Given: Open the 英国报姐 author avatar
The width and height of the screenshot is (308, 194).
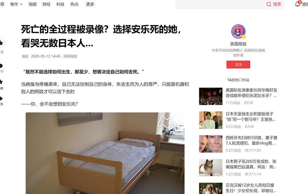Looking at the screenshot, I should coord(238,32).
